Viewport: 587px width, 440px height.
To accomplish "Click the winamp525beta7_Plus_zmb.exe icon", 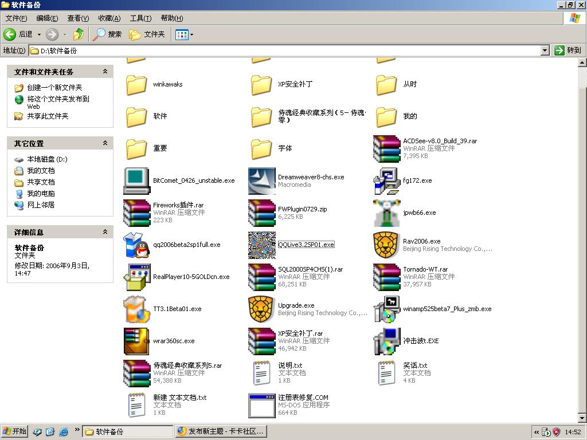I will pos(386,309).
